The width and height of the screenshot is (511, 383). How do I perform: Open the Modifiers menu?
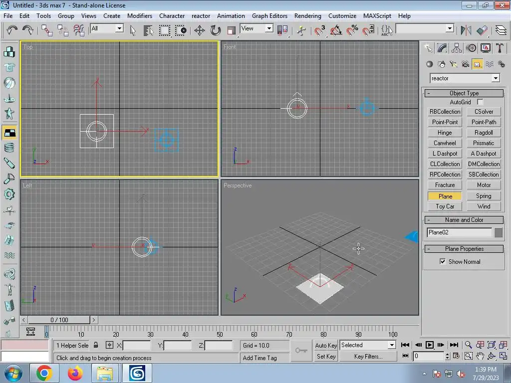(x=140, y=16)
